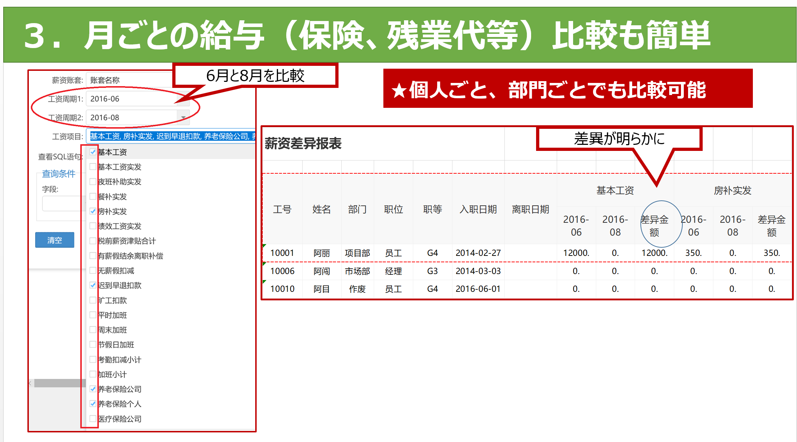Click the 清空 button

click(x=54, y=240)
